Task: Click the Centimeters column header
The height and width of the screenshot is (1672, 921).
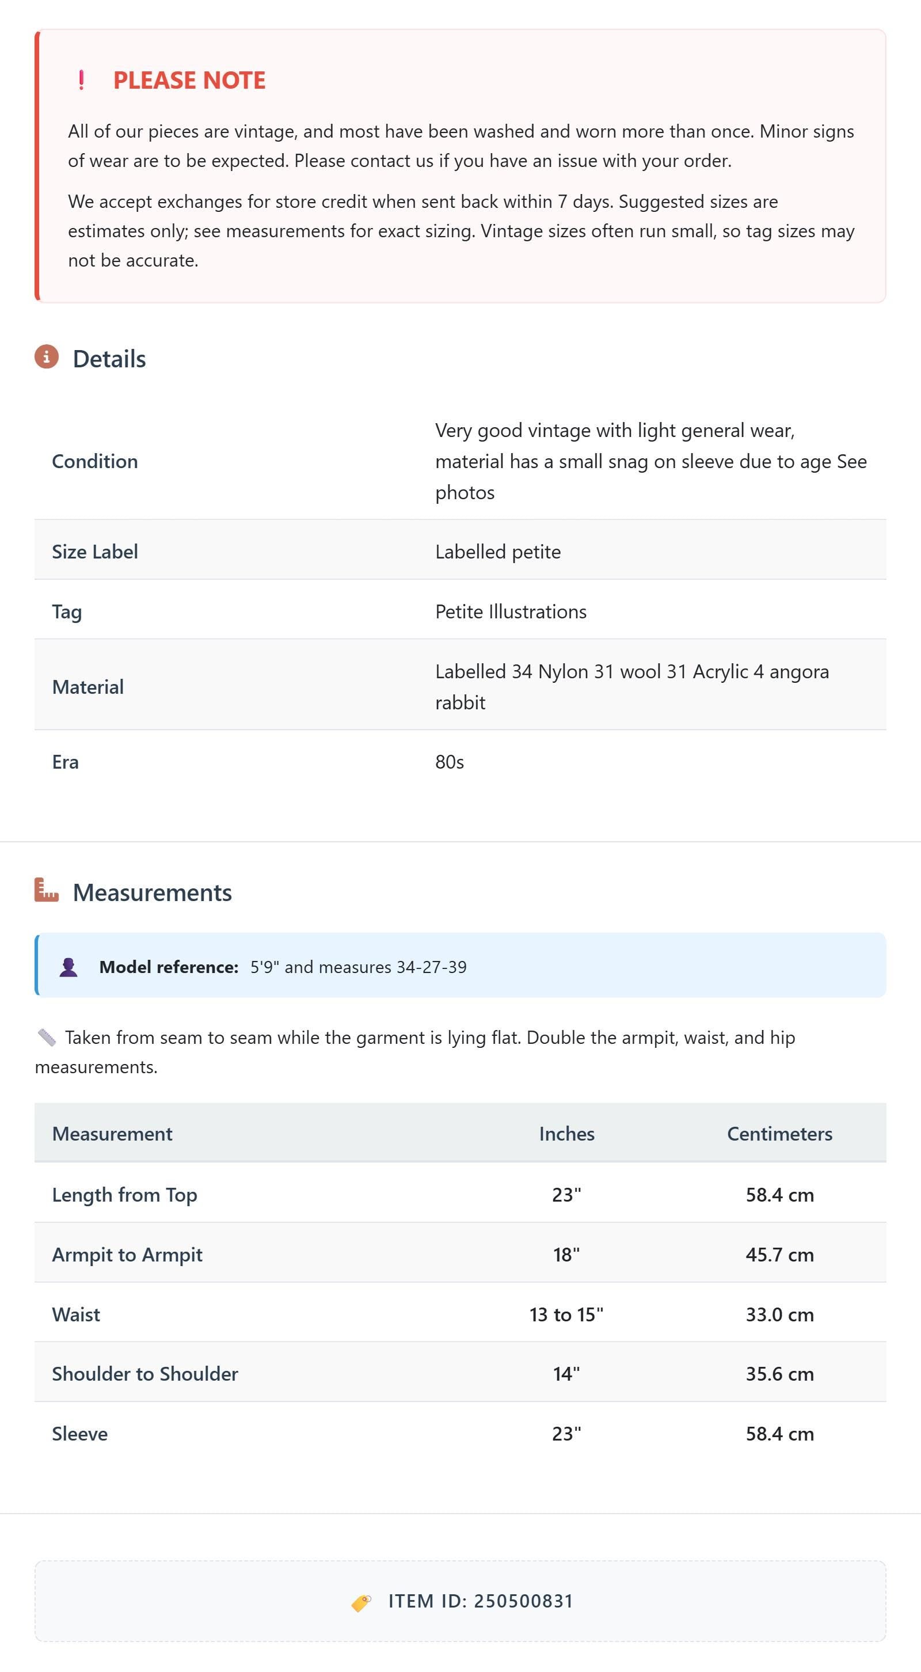Action: click(779, 1133)
